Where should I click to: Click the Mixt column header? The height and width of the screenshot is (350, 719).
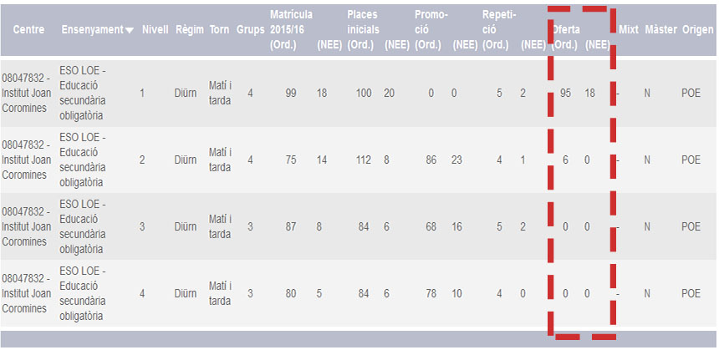point(629,30)
